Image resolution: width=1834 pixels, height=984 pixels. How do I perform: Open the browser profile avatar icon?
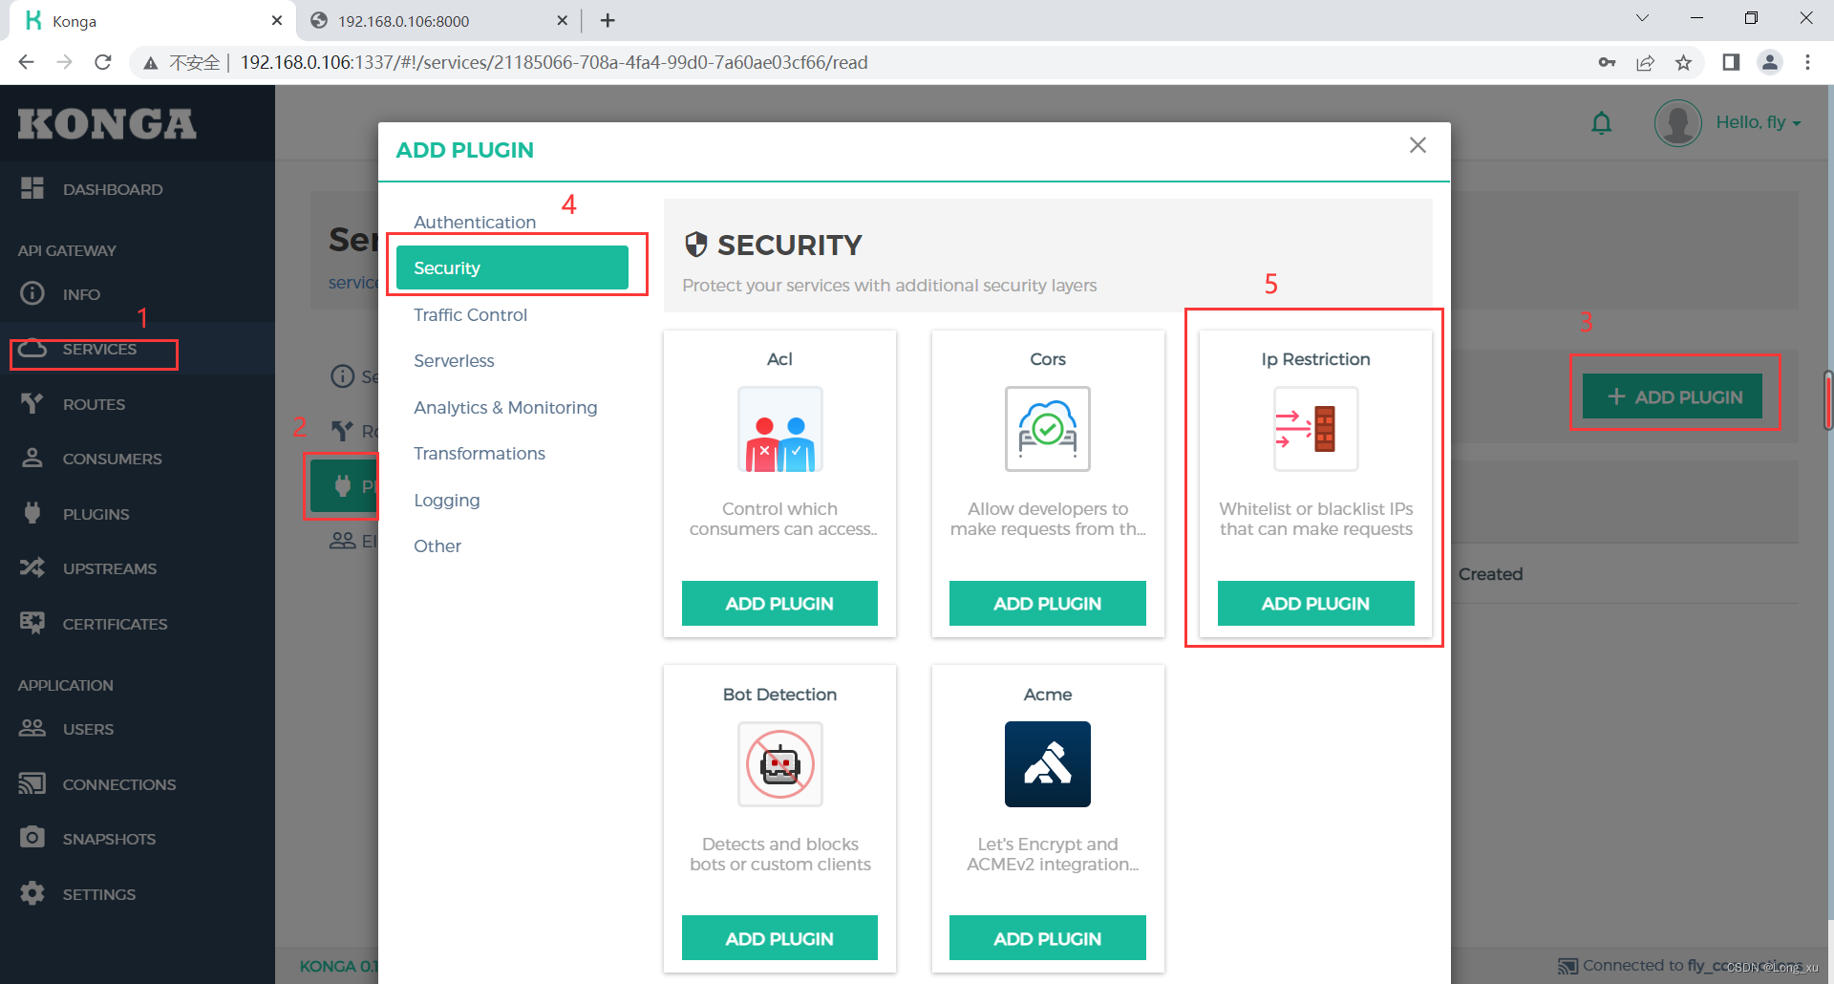pyautogui.click(x=1770, y=62)
